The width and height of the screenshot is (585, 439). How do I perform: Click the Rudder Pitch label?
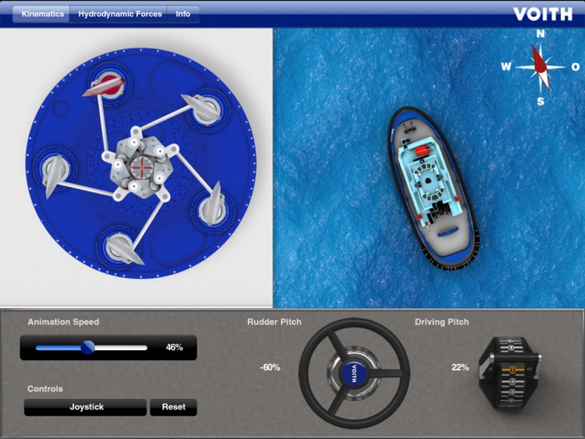click(275, 322)
